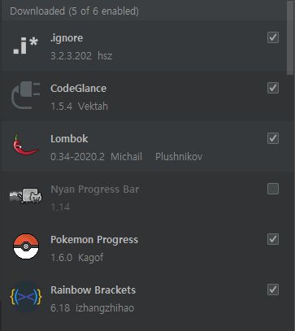
Task: Disable the Lombok plugin checkbox
Action: click(x=273, y=138)
